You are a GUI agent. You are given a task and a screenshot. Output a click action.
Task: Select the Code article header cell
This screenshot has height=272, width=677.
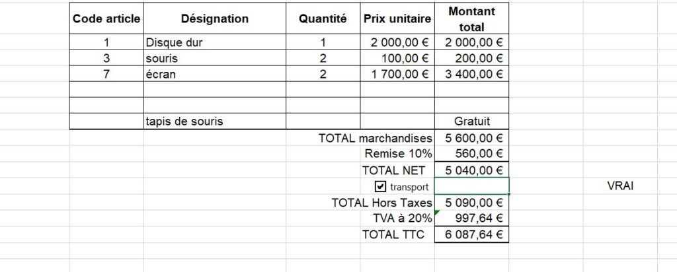[106, 18]
